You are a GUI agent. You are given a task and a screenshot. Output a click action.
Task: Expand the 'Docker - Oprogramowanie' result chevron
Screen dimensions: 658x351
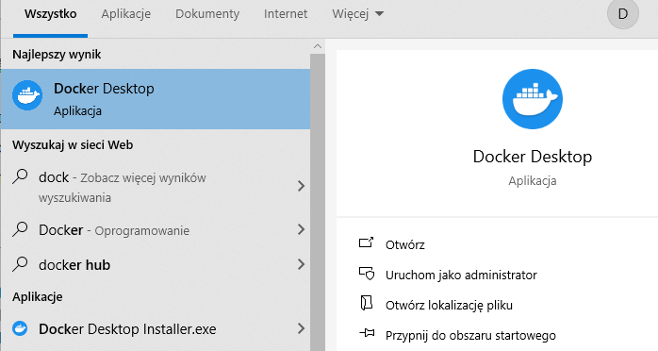301,229
